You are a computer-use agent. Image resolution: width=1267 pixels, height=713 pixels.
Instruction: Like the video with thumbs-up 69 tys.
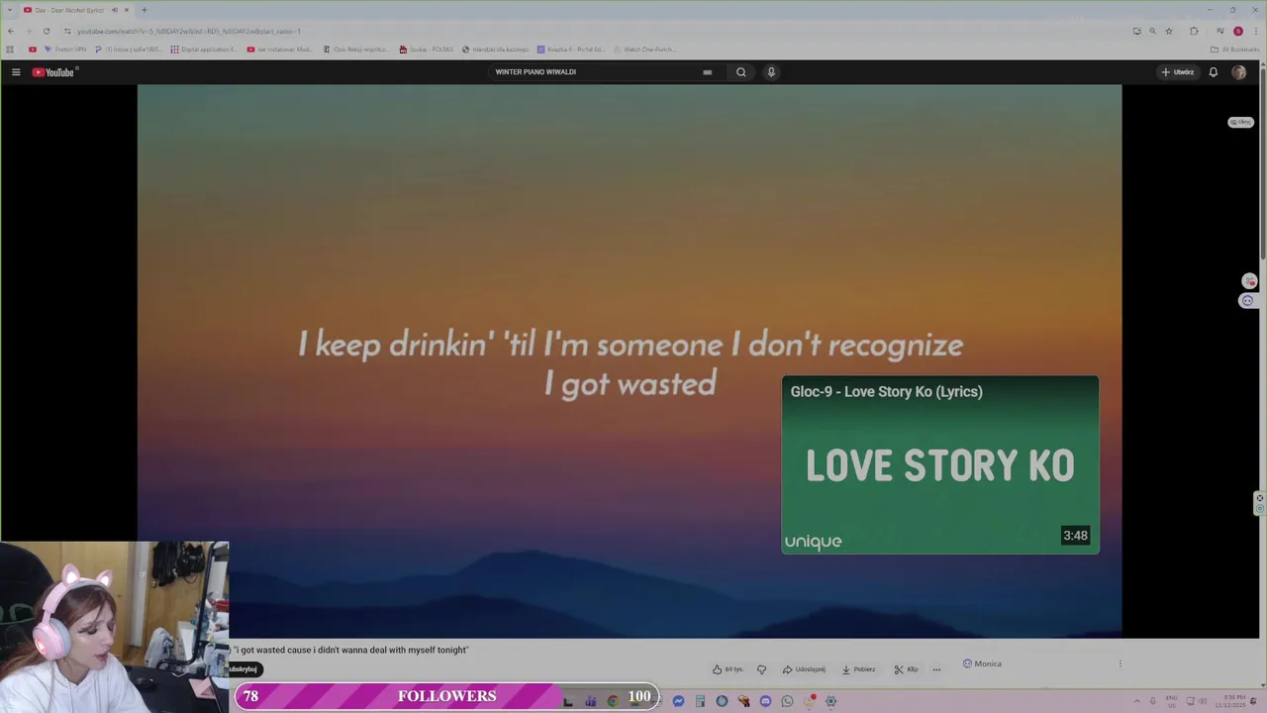coord(728,669)
